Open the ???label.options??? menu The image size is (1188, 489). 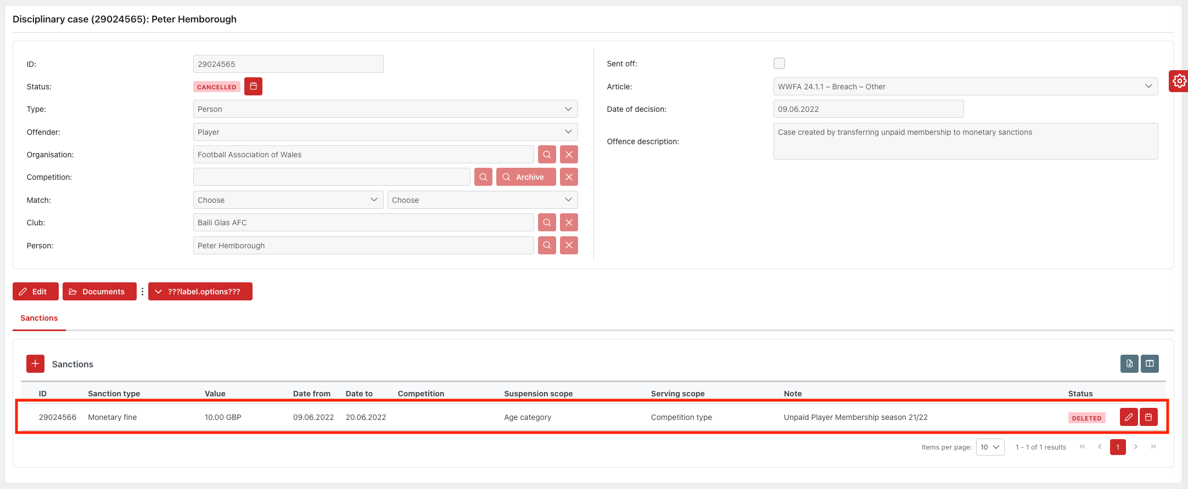pyautogui.click(x=200, y=292)
